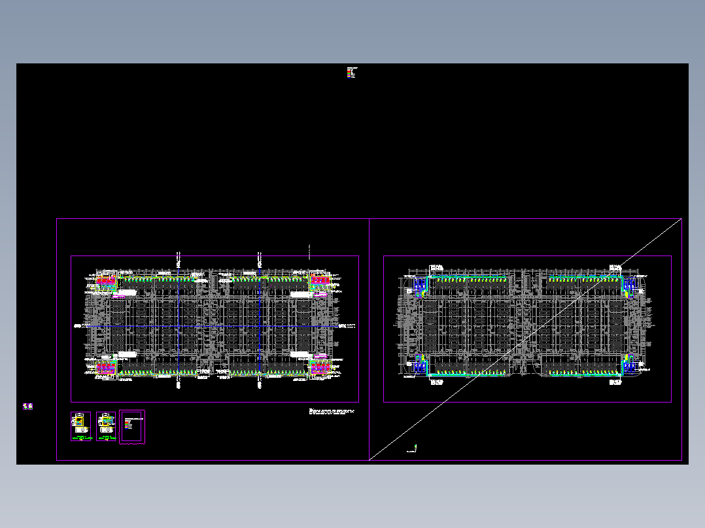This screenshot has width=705, height=528.
Task: Click the blue unit block on right plan's top-left edge
Action: click(420, 285)
